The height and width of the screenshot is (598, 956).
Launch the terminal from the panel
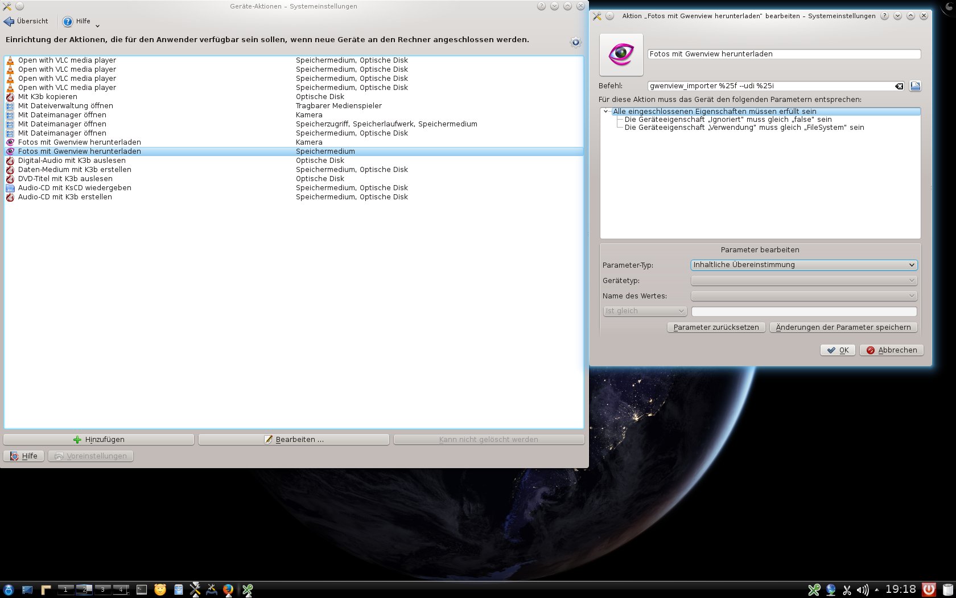pyautogui.click(x=142, y=590)
